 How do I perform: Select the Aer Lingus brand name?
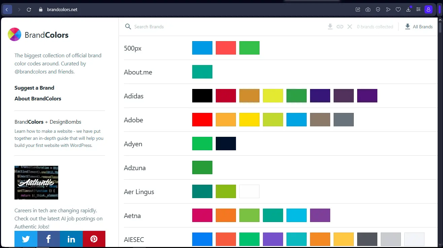click(139, 192)
